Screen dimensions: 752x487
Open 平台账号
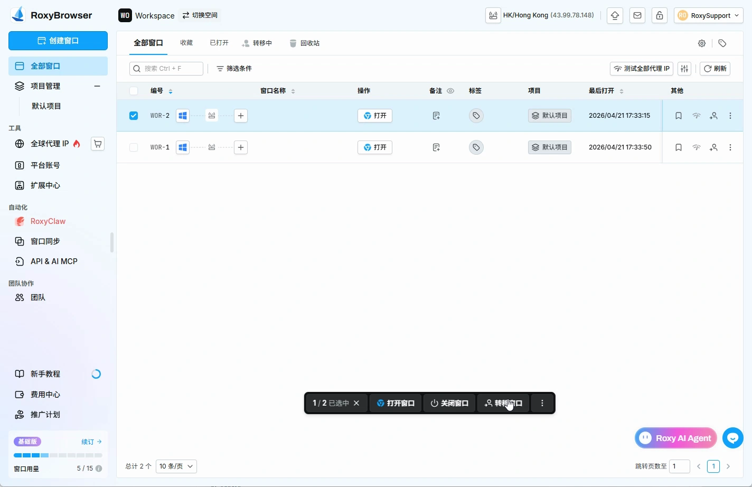coord(45,165)
